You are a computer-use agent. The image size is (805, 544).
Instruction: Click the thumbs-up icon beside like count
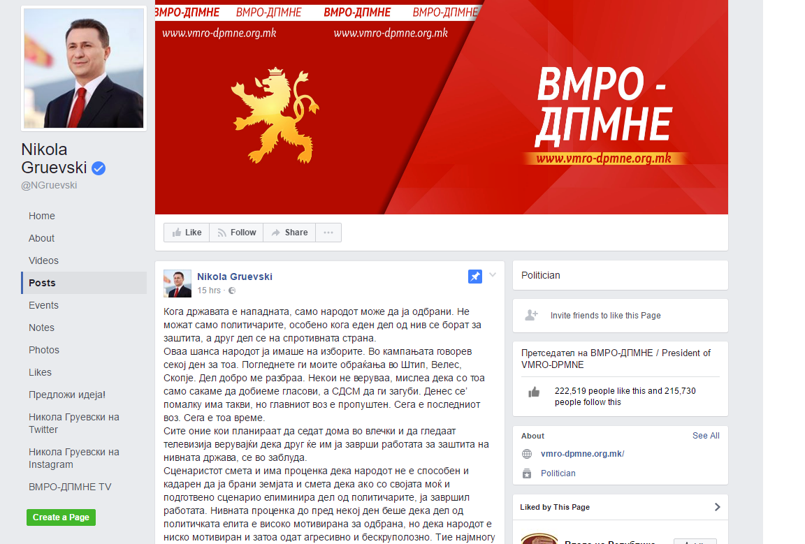(534, 392)
